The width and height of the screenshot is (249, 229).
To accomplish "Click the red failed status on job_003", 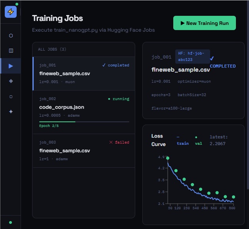I will point(119,142).
